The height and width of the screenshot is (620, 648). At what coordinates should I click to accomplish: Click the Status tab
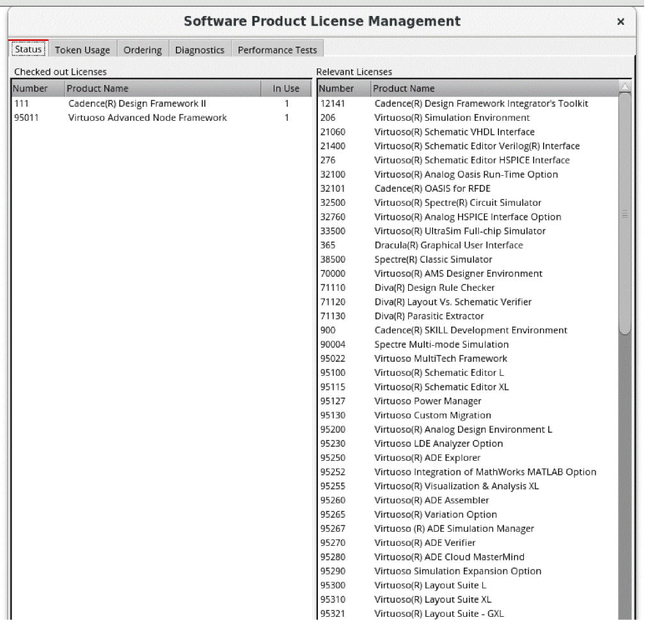[x=28, y=50]
